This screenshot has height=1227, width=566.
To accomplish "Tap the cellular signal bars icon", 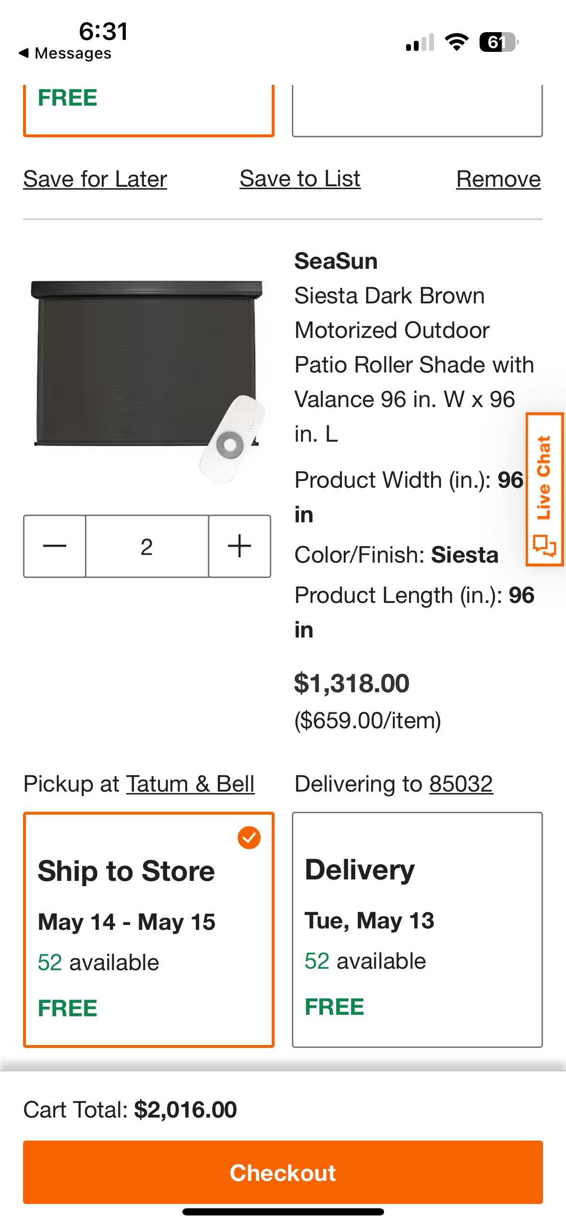I will tap(420, 43).
